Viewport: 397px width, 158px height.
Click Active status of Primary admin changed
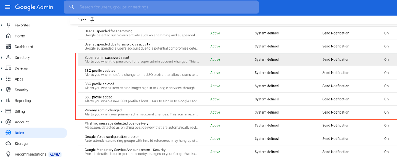coord(215,112)
